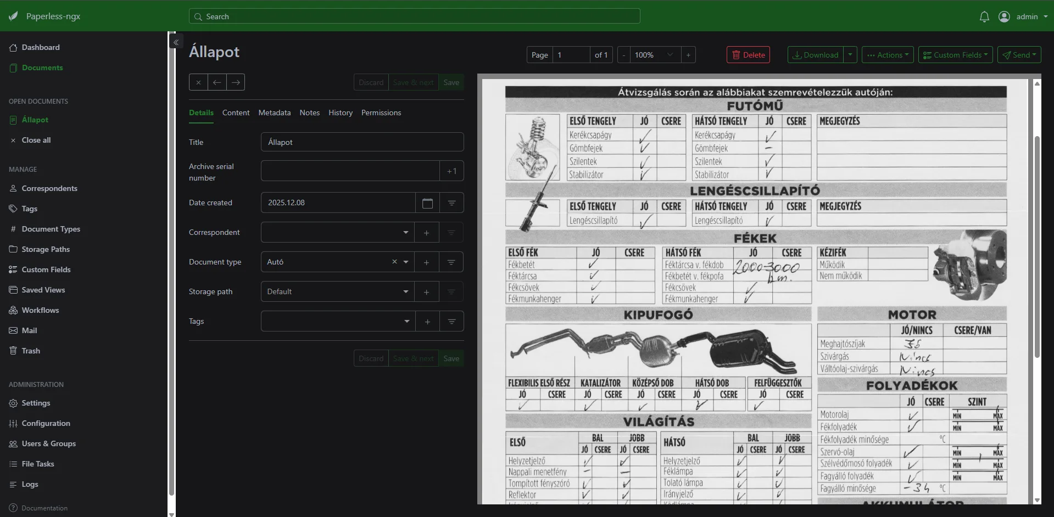
Task: Close all open documents
Action: tap(36, 140)
